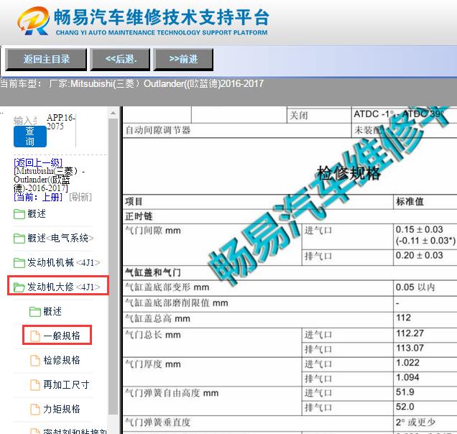Click the blue 查询 search button
The height and width of the screenshot is (434, 457).
tap(30, 137)
